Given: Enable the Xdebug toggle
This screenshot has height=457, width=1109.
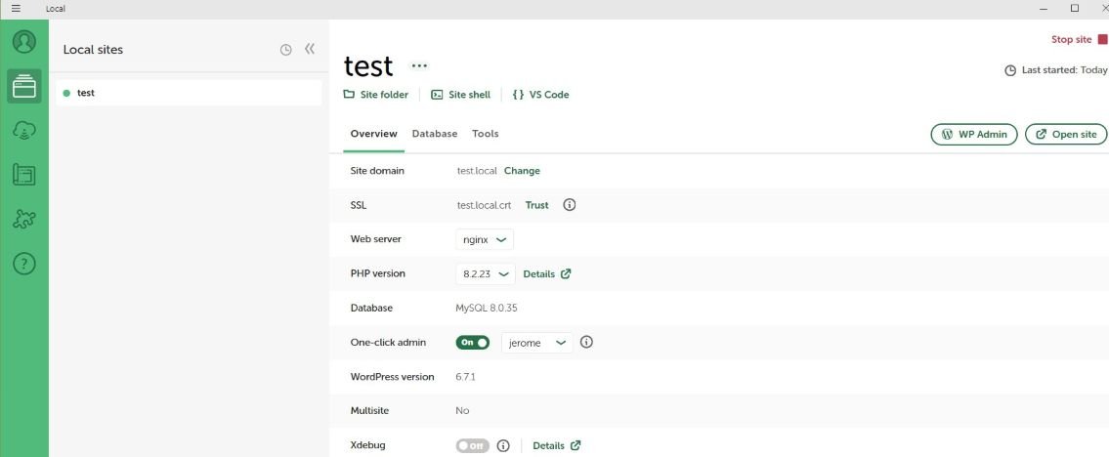Looking at the screenshot, I should 473,445.
